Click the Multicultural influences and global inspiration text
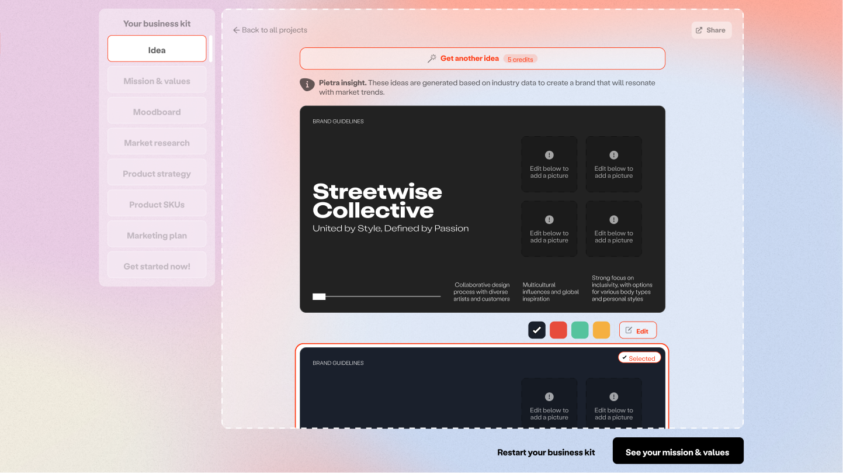 pyautogui.click(x=550, y=292)
